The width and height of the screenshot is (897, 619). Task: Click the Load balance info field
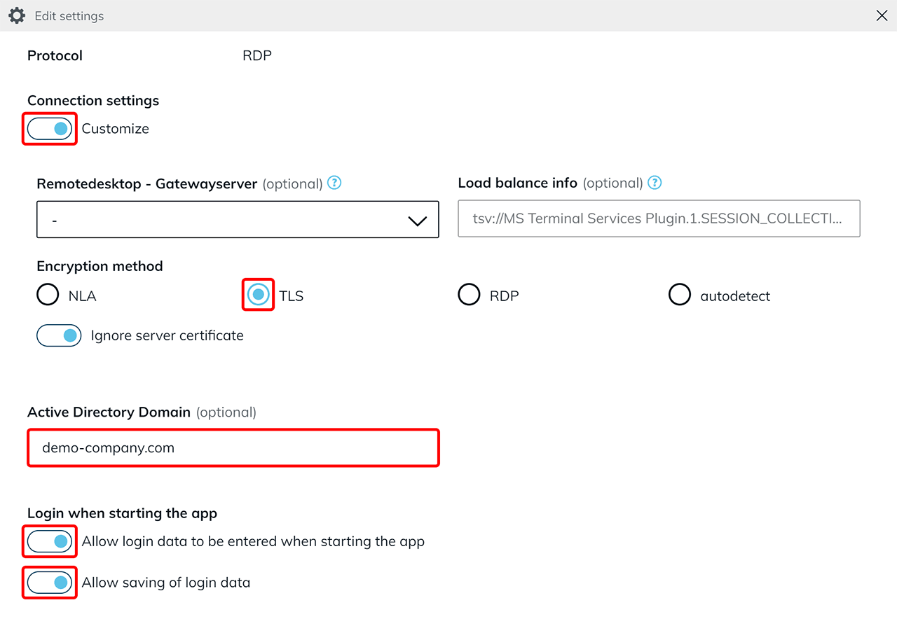pos(658,218)
